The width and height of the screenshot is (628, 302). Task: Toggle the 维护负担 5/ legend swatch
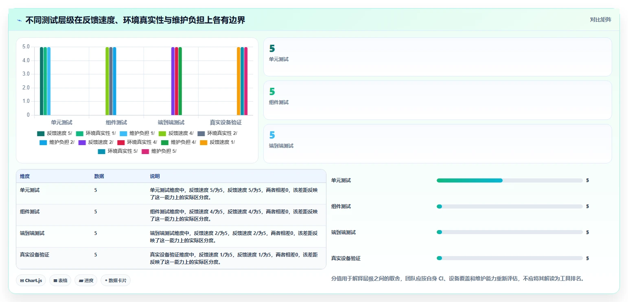coord(146,151)
